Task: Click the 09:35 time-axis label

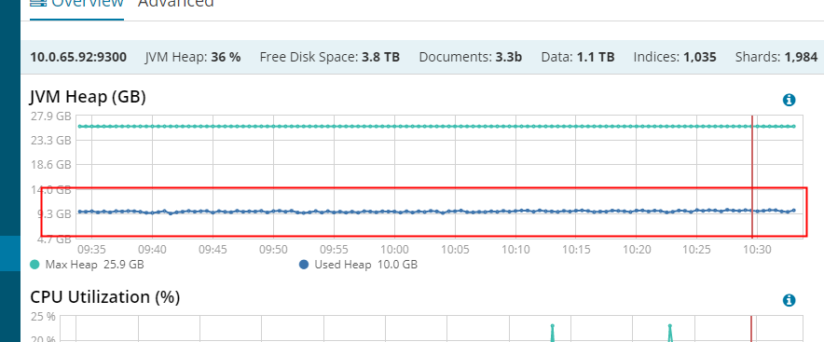Action: tap(91, 250)
